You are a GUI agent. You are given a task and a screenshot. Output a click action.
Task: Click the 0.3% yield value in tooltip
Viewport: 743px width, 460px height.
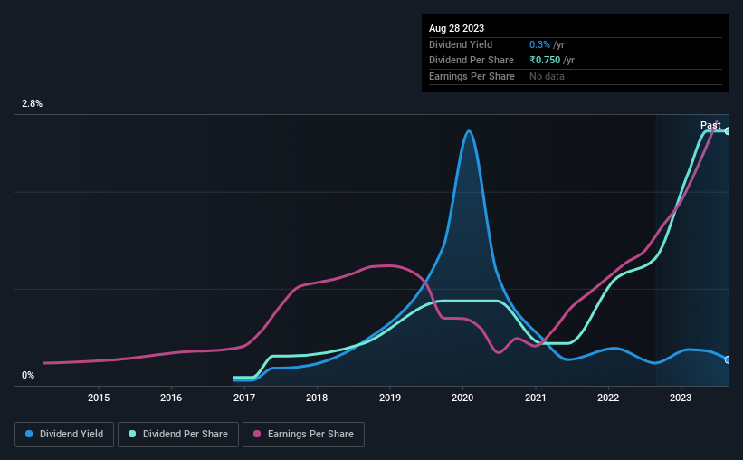pos(539,44)
